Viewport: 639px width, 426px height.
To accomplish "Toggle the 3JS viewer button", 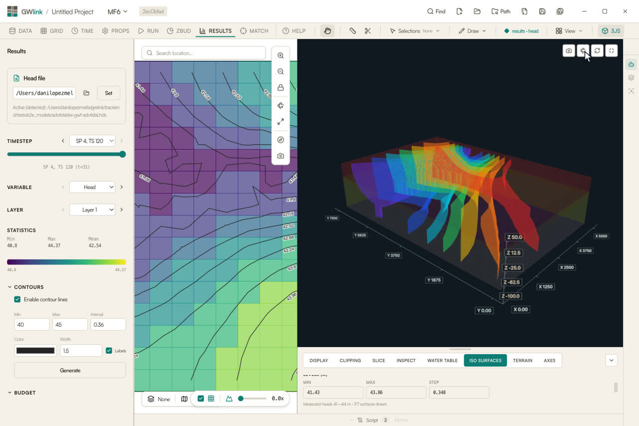I will [x=611, y=31].
